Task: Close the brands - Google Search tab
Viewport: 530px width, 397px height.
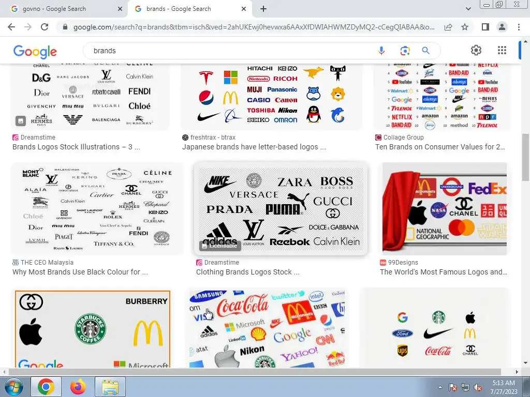Action: (x=244, y=9)
